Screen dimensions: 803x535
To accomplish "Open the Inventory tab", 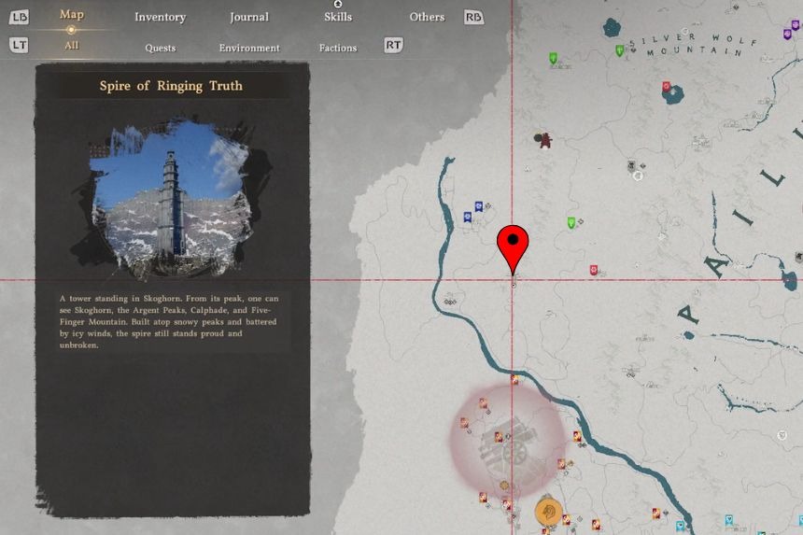I will pos(160,17).
